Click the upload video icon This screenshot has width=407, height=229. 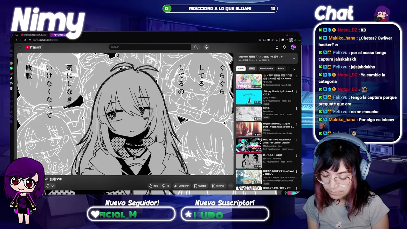coord(277,47)
